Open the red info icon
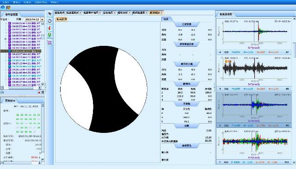The height and width of the screenshot is (169, 296). 49,28
